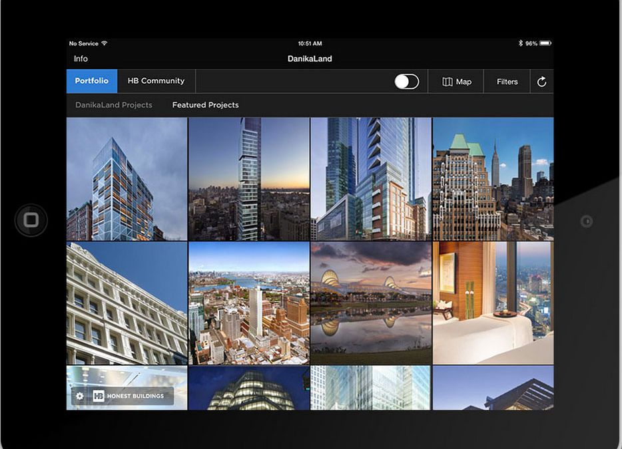This screenshot has width=622, height=449.
Task: Open the green-roofed building skyline photo
Action: pyautogui.click(x=493, y=179)
